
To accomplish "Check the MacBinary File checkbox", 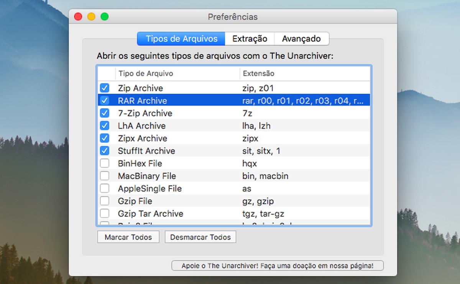I will 104,176.
